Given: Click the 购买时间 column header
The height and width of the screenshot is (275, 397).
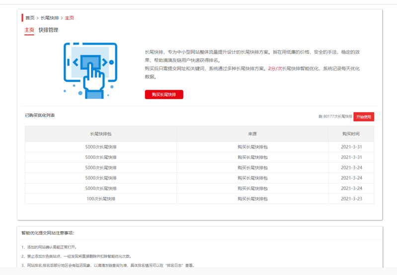Looking at the screenshot, I should (351, 134).
